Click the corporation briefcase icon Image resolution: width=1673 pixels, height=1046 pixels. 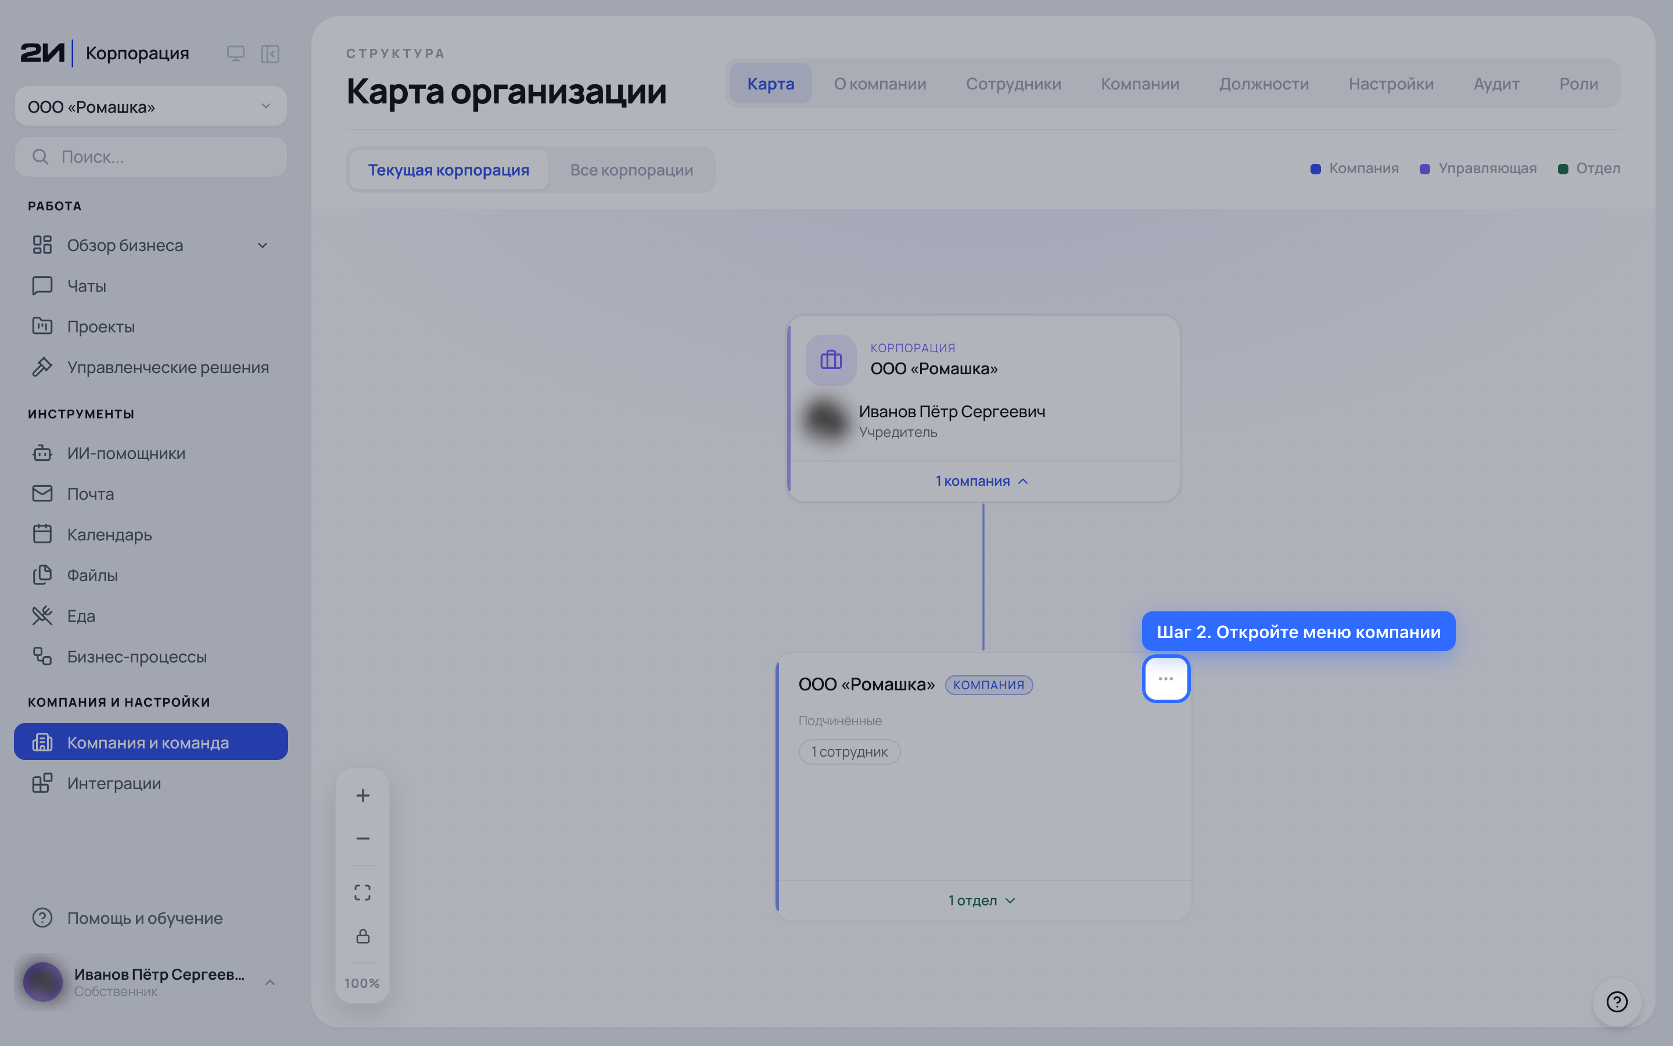pyautogui.click(x=831, y=360)
